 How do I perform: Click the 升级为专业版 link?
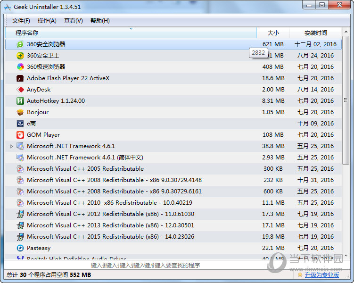(x=322, y=275)
